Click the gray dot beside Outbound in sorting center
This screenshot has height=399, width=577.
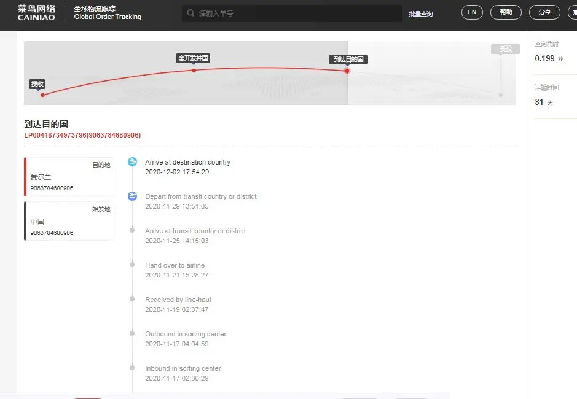pos(132,333)
